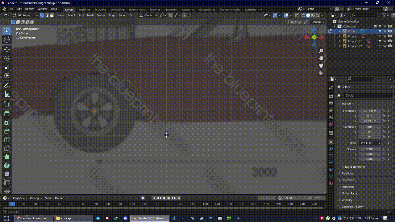Open Object Data properties green triangle tab
Image resolution: width=395 pixels, height=222 pixels.
pos(331,176)
